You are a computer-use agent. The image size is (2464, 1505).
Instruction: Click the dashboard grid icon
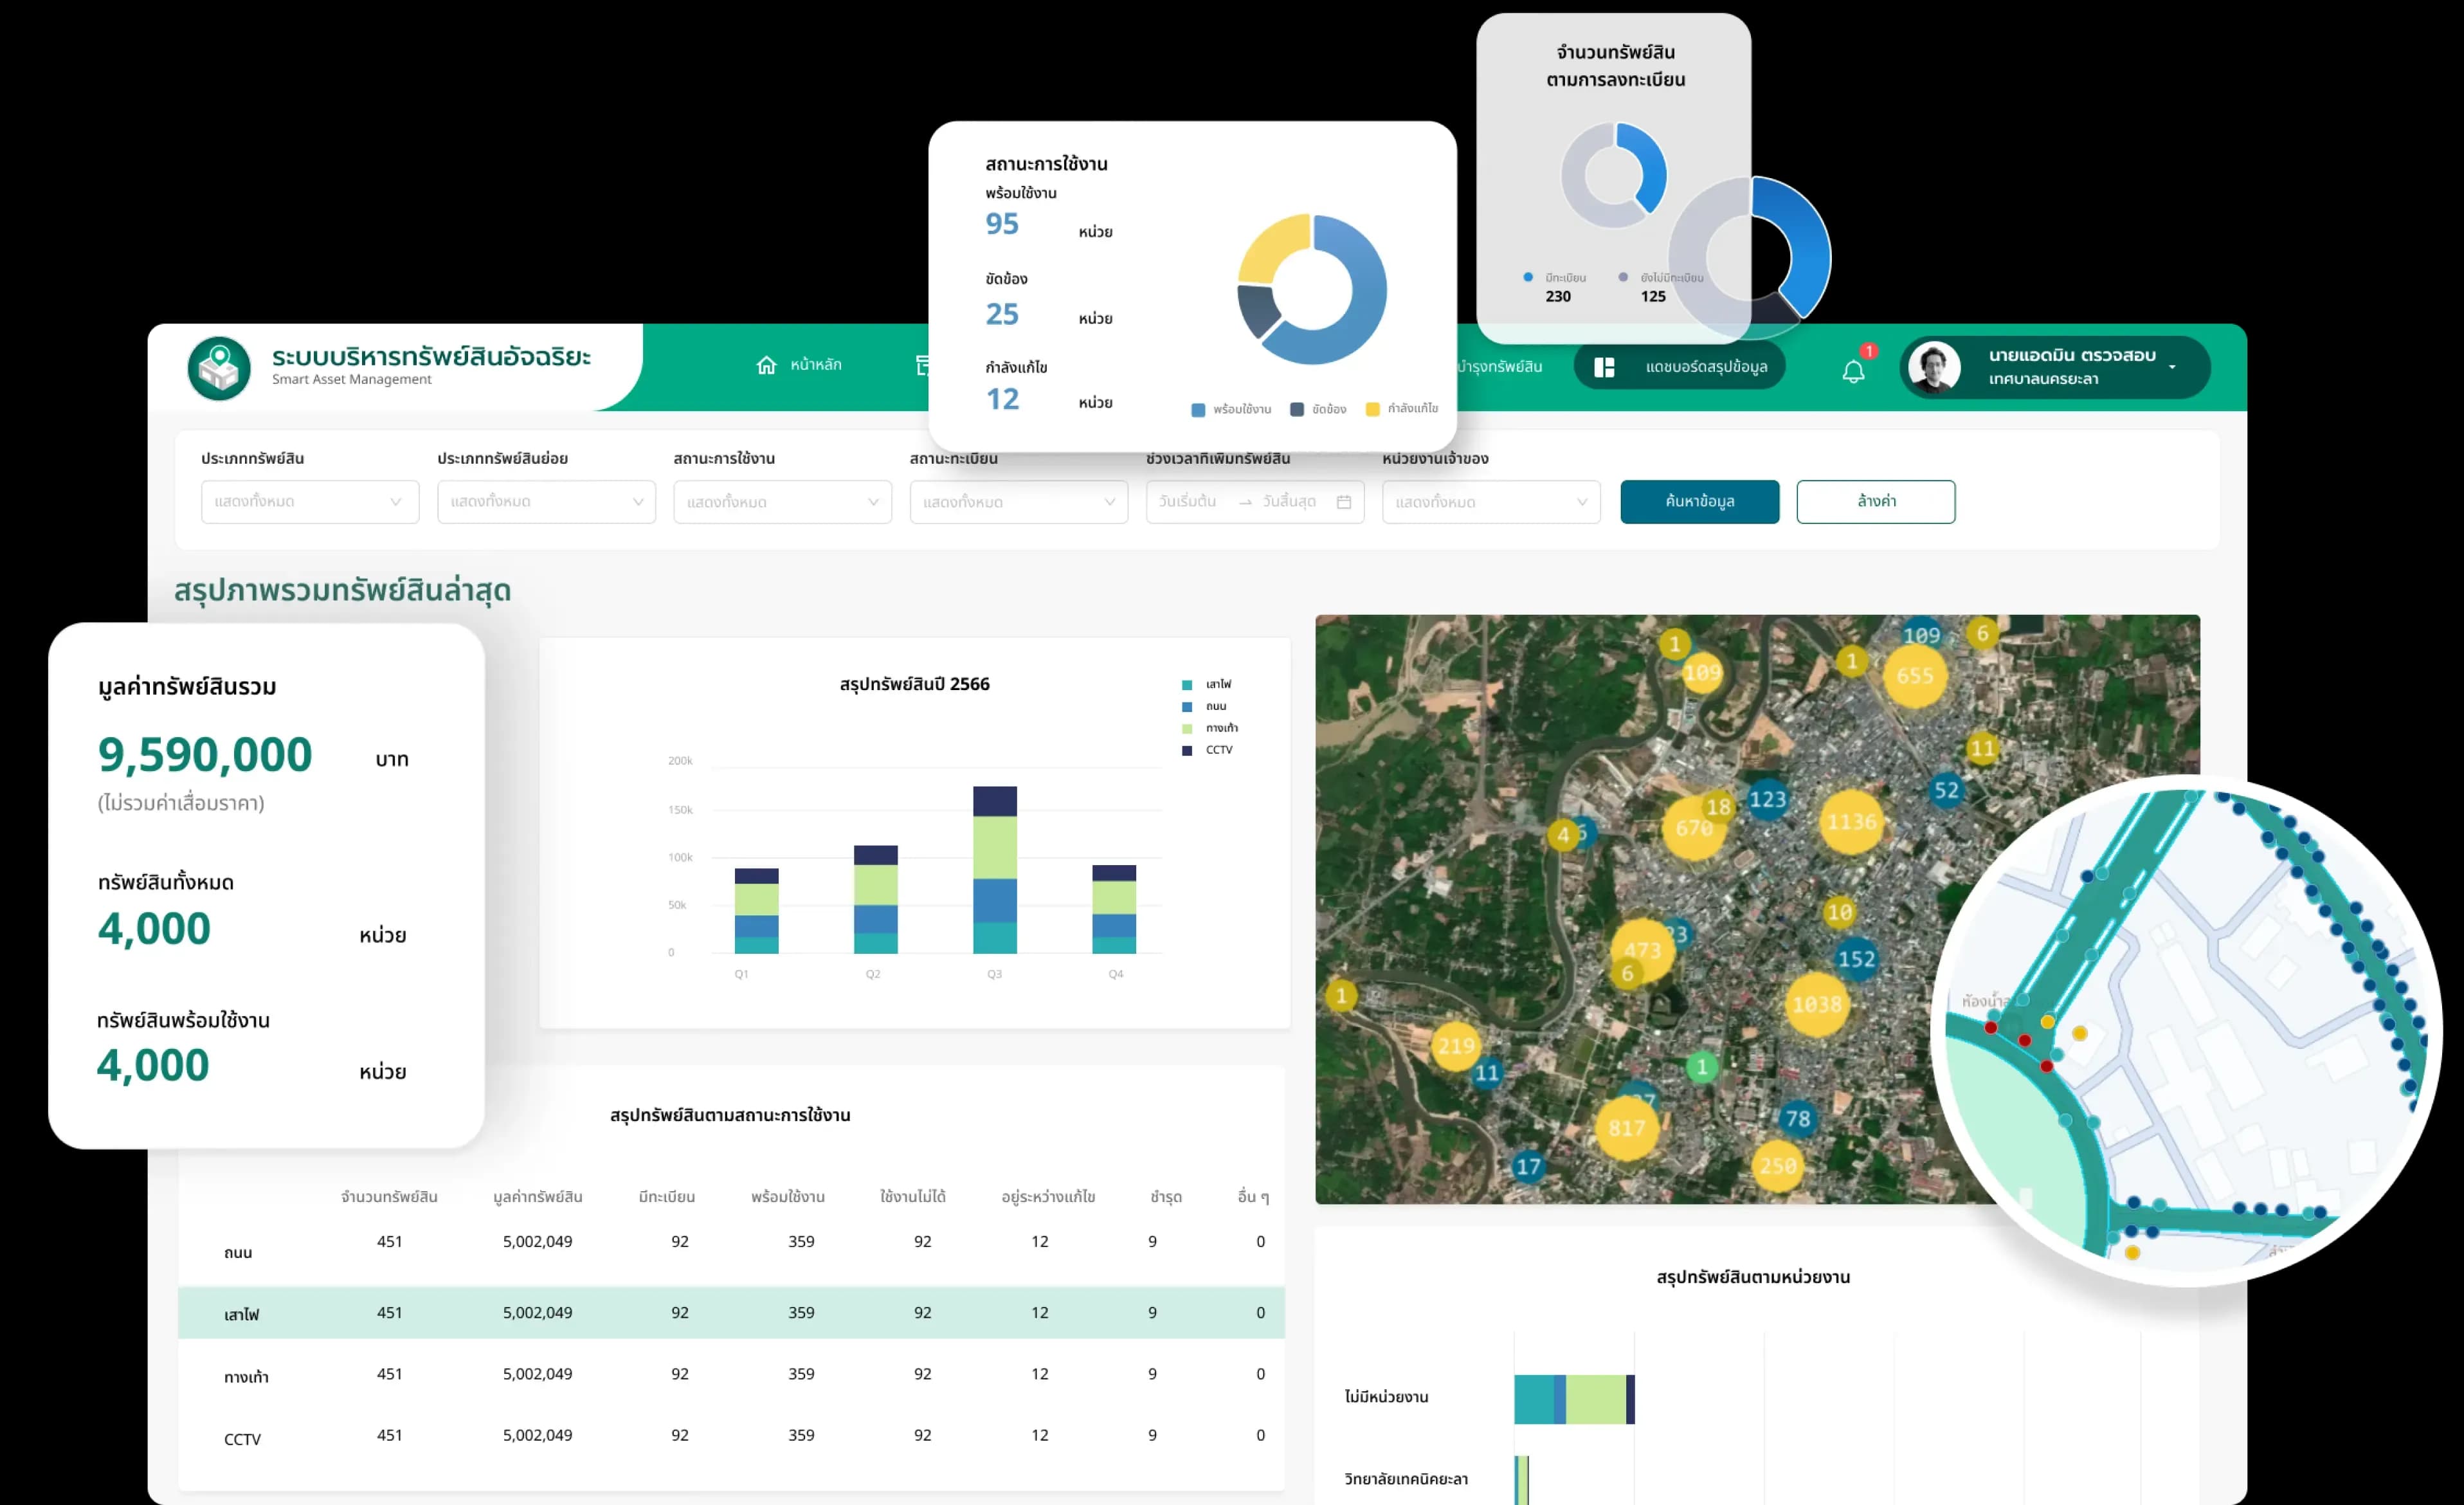(x=1604, y=367)
